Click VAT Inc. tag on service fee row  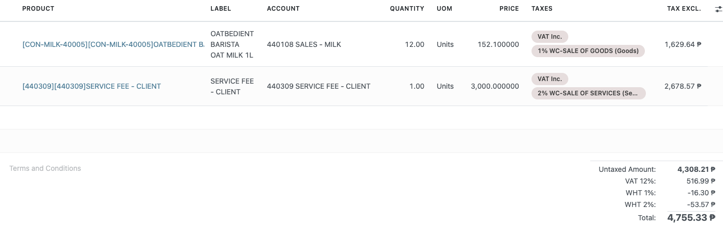550,79
